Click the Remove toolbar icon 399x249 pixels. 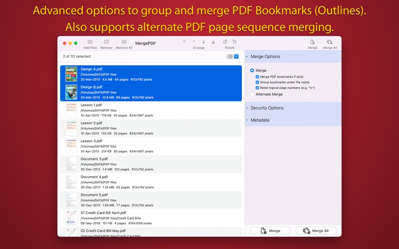coord(106,42)
